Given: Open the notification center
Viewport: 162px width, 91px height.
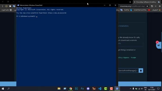Looking at the screenshot, I should 158,89.
